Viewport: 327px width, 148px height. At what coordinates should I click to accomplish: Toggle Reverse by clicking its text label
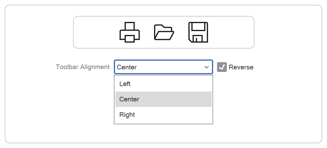click(x=241, y=67)
